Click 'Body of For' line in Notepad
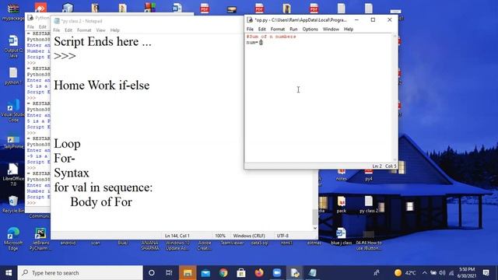 (101, 202)
